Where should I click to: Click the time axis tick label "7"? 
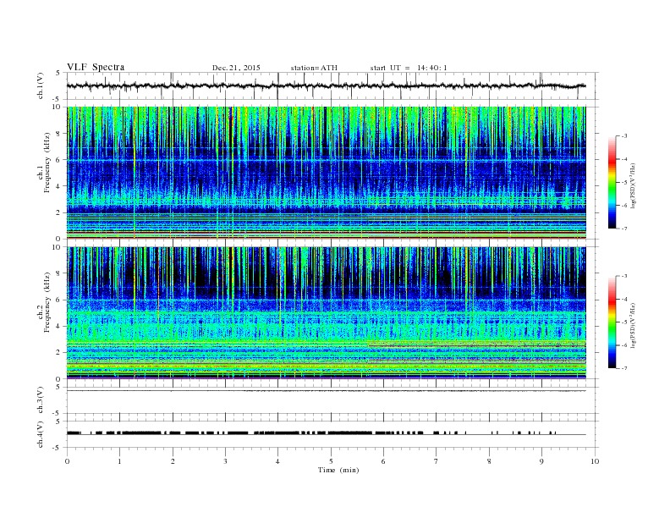[x=437, y=461]
